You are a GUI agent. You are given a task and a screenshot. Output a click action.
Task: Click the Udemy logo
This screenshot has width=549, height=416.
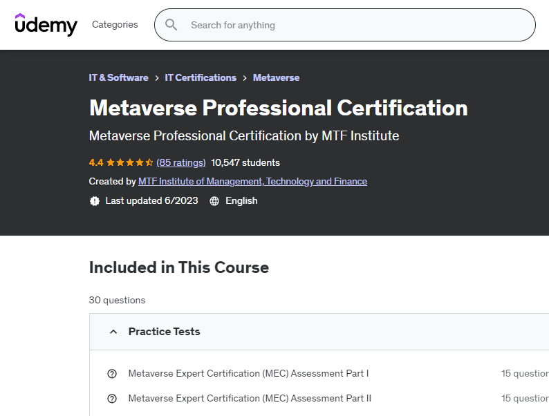46,25
